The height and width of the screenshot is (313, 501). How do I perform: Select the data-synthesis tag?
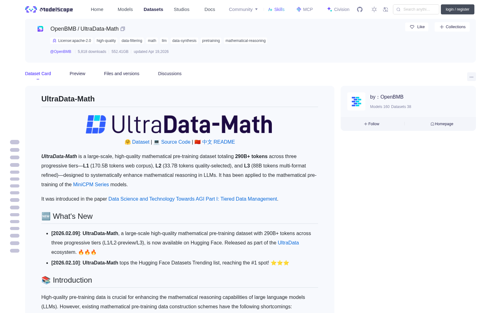point(184,41)
